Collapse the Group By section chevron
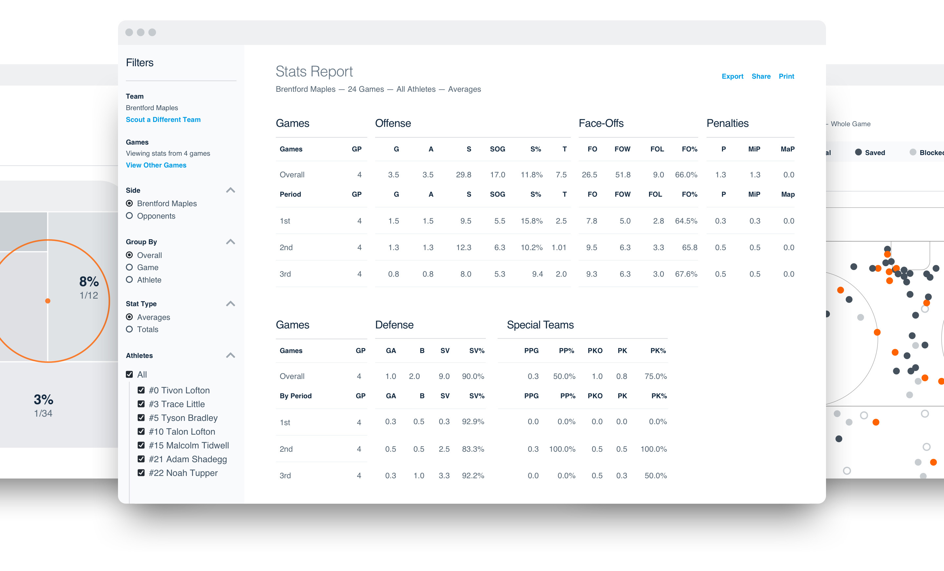Viewport: 944px width, 571px height. (230, 242)
